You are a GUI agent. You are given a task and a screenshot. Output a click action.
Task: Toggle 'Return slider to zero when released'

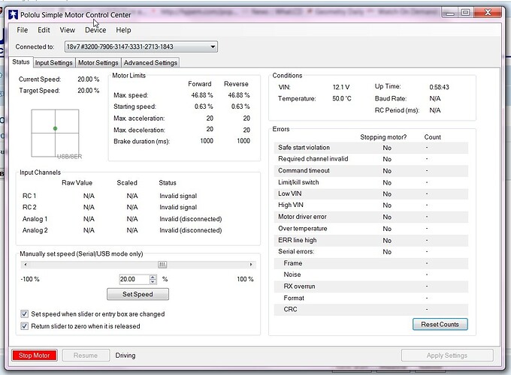[x=25, y=326]
